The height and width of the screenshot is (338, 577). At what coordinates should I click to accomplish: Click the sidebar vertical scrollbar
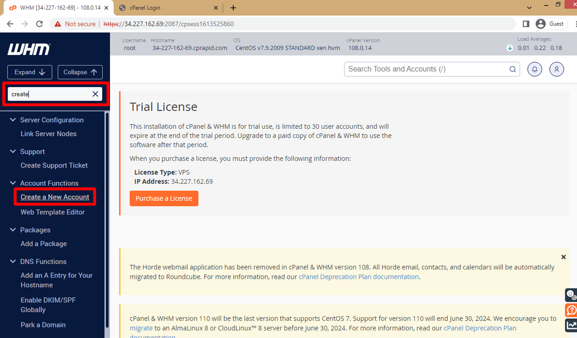coord(107,220)
